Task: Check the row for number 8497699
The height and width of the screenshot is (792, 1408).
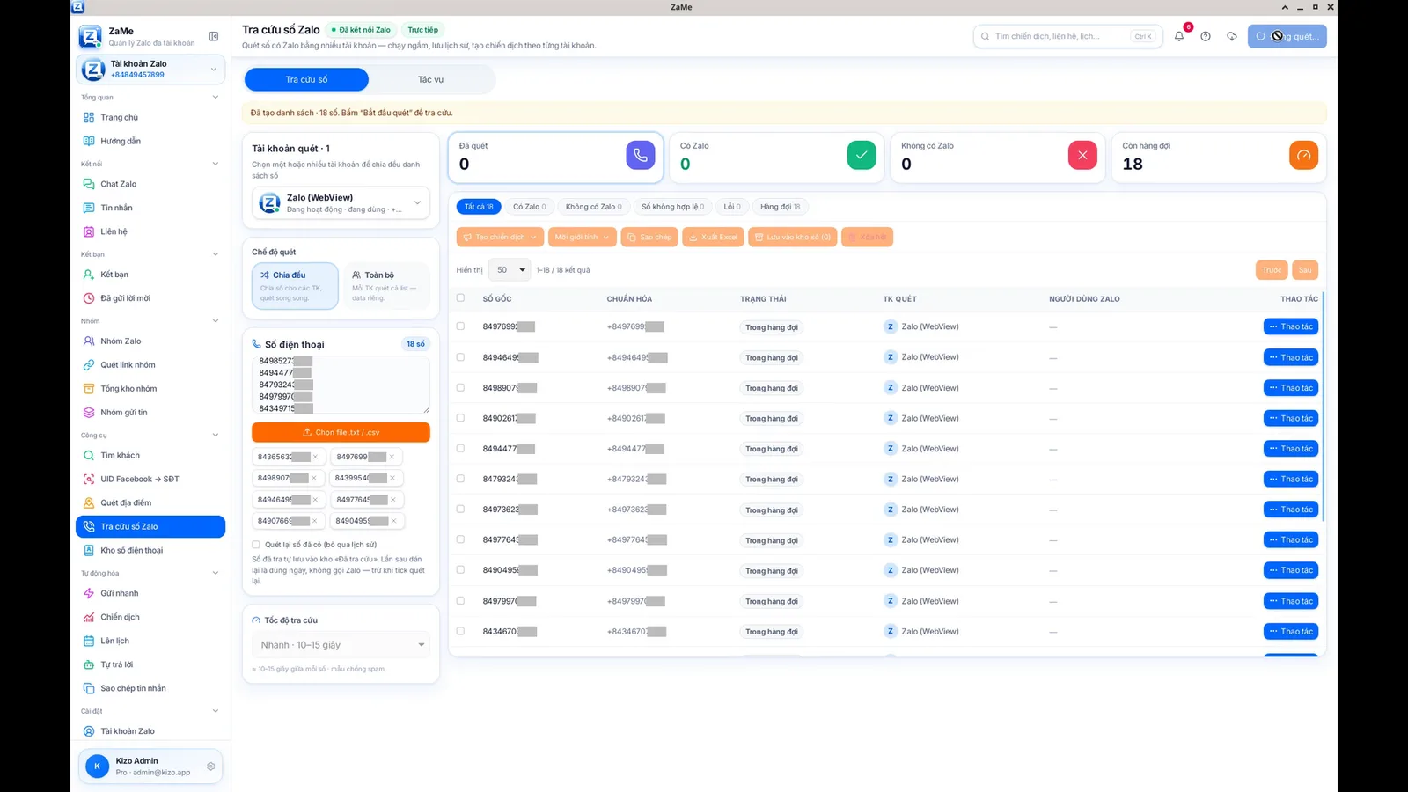Action: [460, 326]
